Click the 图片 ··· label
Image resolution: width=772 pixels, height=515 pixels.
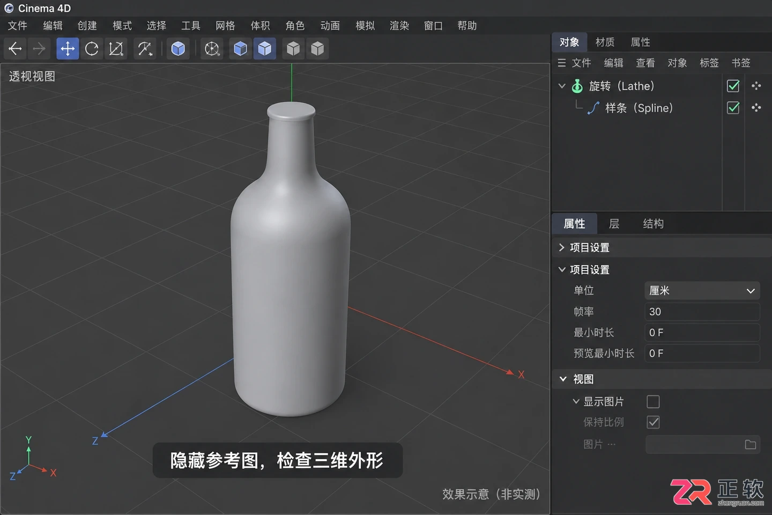coord(599,444)
